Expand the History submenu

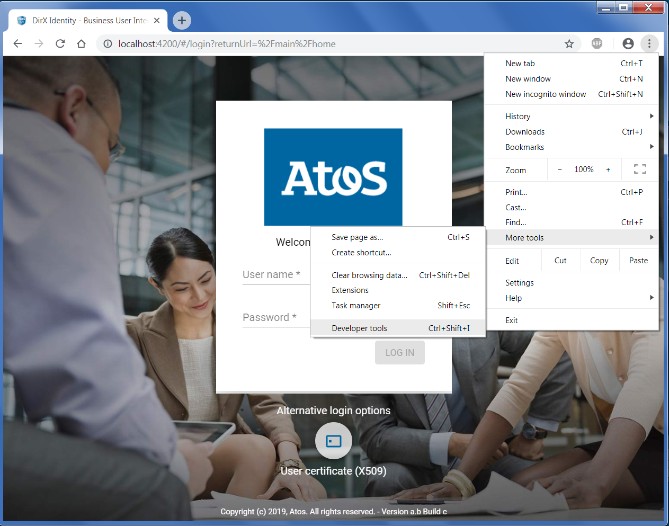(518, 116)
